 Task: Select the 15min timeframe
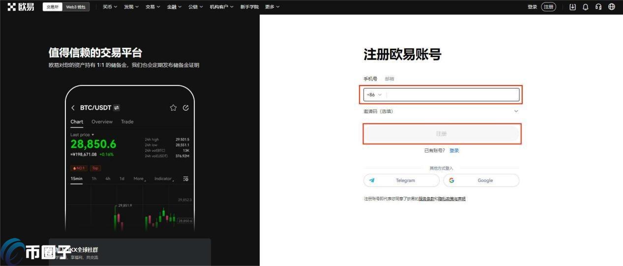coord(76,178)
